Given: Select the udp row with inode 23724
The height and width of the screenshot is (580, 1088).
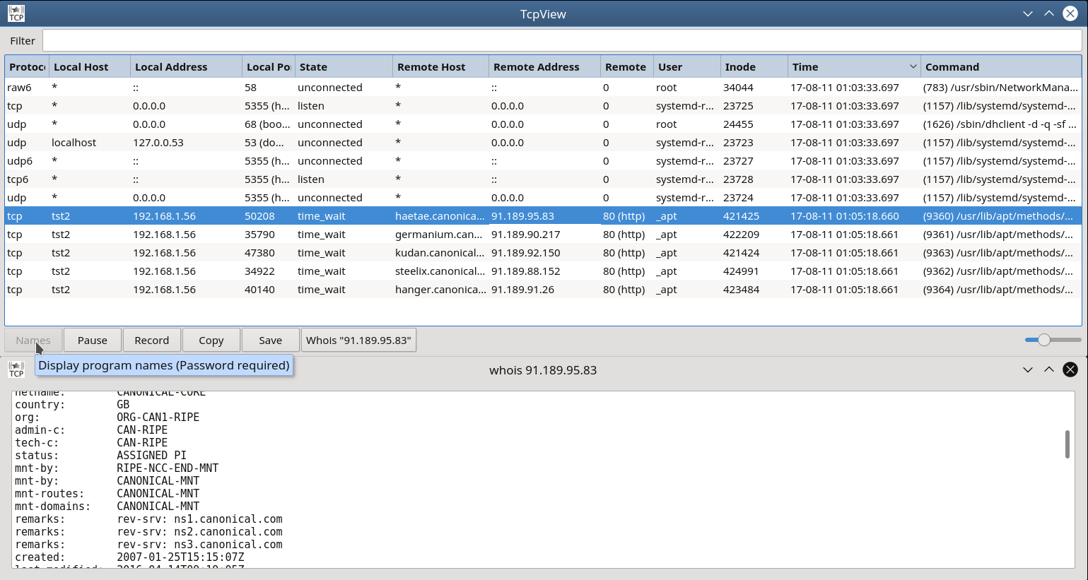Looking at the screenshot, I should [543, 198].
